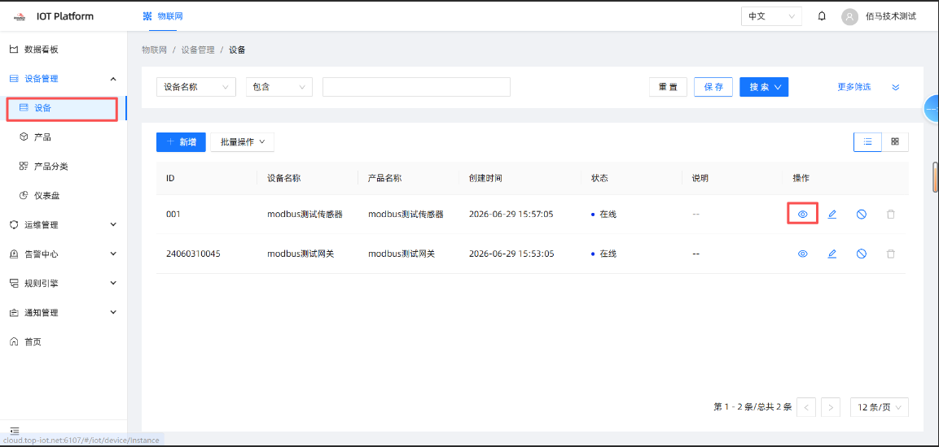Open the 包含 condition dropdown

pos(279,87)
